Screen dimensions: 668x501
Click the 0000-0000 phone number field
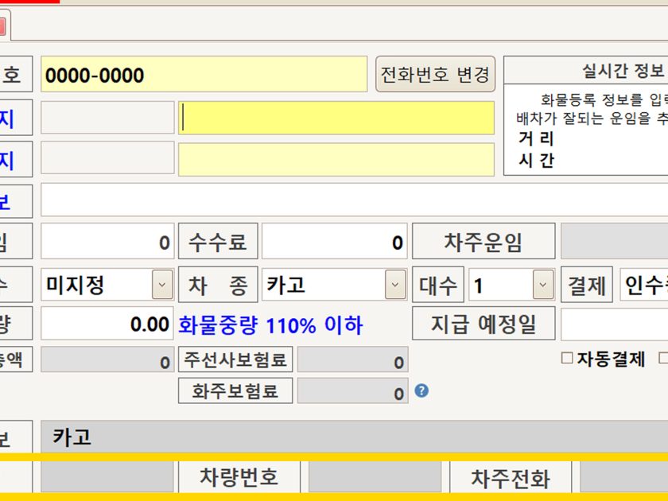[x=204, y=76]
